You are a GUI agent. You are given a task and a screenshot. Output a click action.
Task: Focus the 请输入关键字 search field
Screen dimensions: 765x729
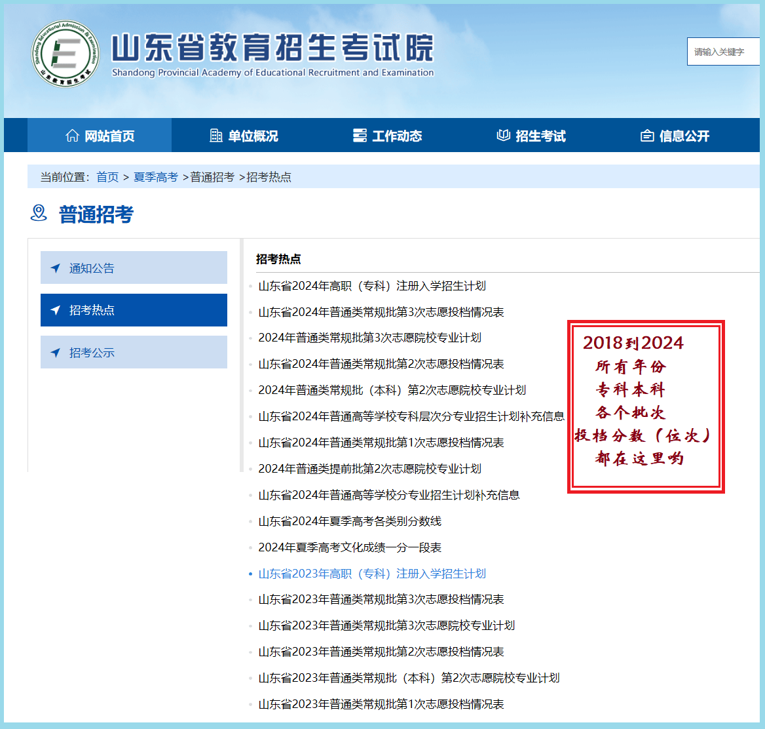pos(724,51)
